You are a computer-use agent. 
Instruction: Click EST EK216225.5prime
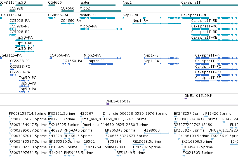click(64, 125)
